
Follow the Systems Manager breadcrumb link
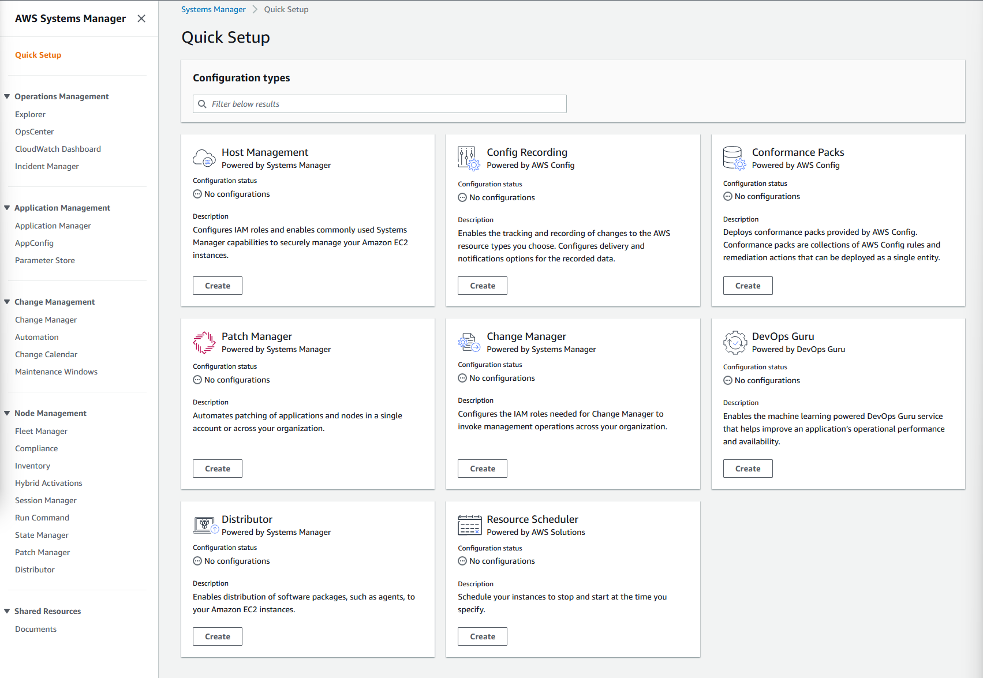(x=214, y=9)
